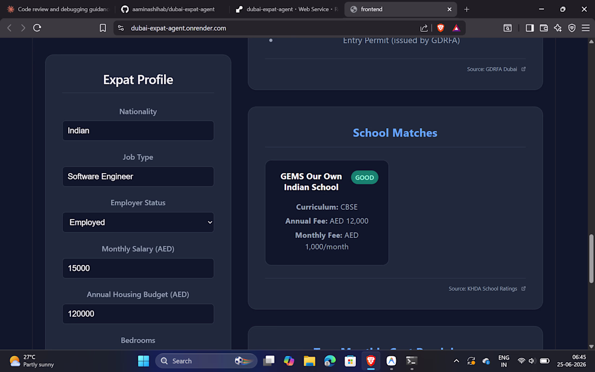Click Entry Permit (issued by GDRFA) text

(401, 40)
